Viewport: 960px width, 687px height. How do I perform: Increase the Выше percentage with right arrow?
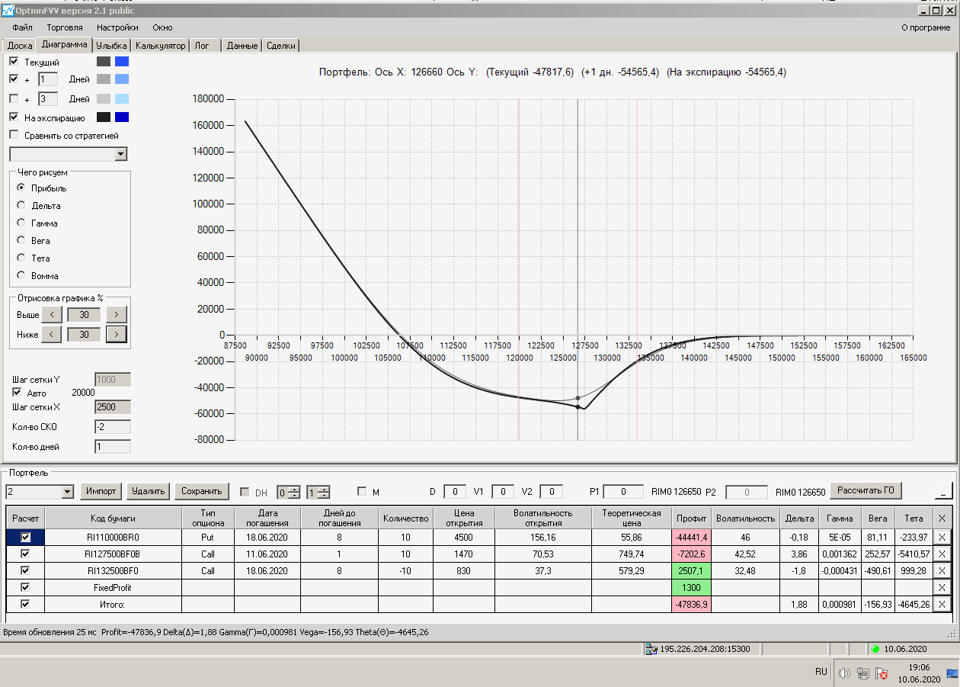pyautogui.click(x=117, y=314)
